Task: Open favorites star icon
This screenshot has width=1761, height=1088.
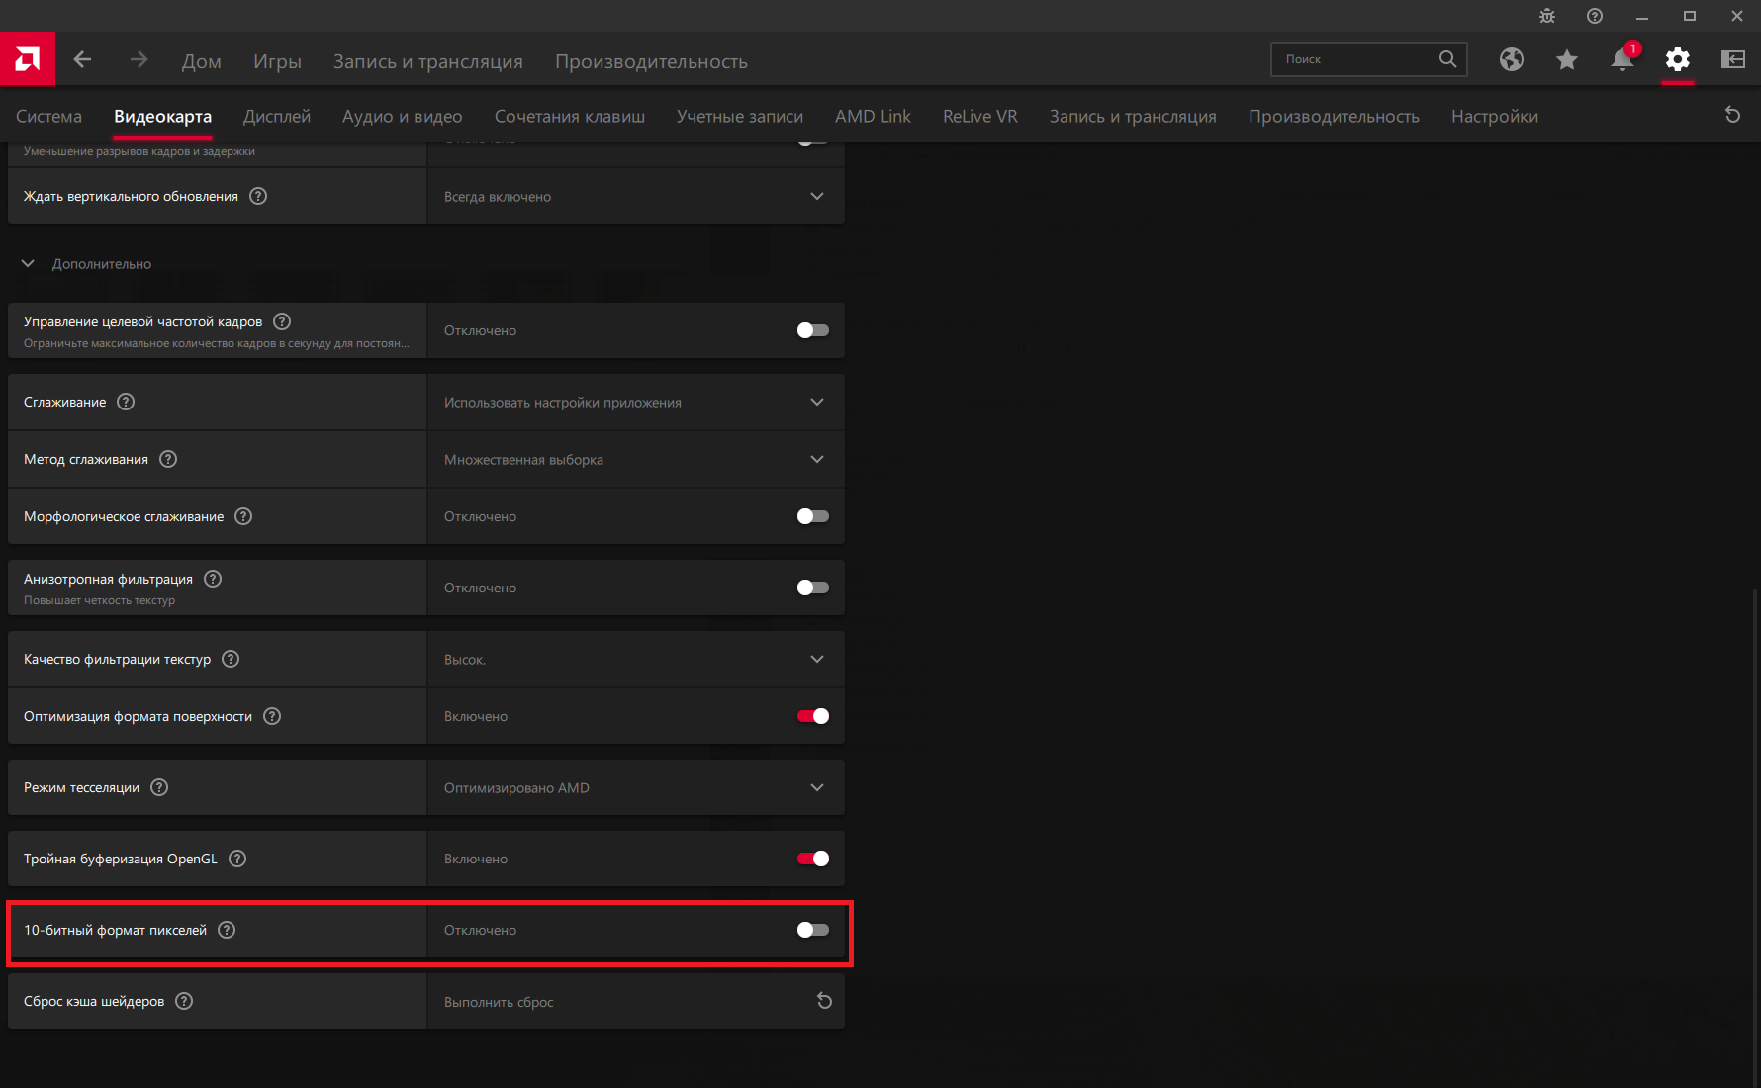Action: [x=1566, y=60]
